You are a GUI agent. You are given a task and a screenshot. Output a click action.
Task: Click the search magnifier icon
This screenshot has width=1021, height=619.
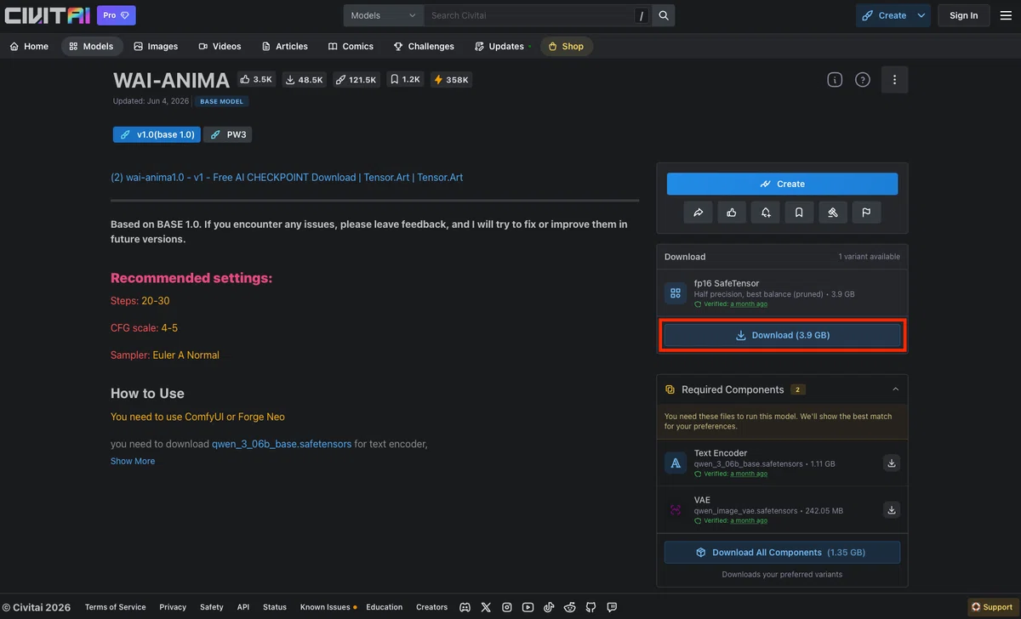tap(664, 15)
